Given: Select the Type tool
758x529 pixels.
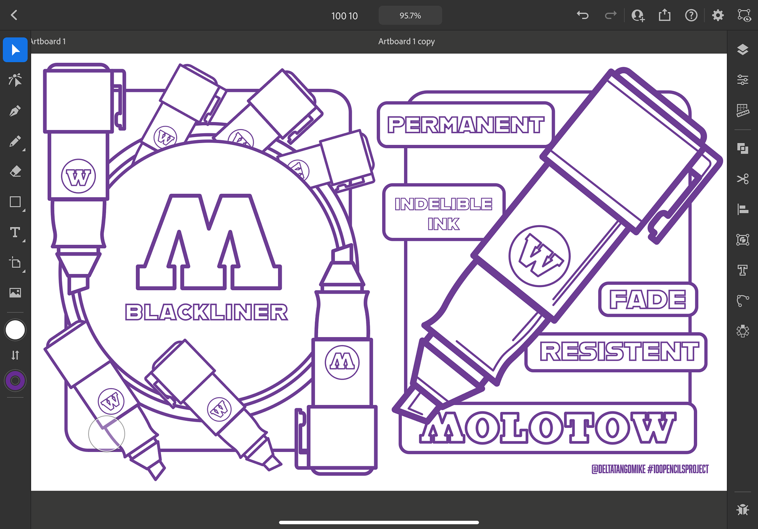Looking at the screenshot, I should pyautogui.click(x=15, y=232).
